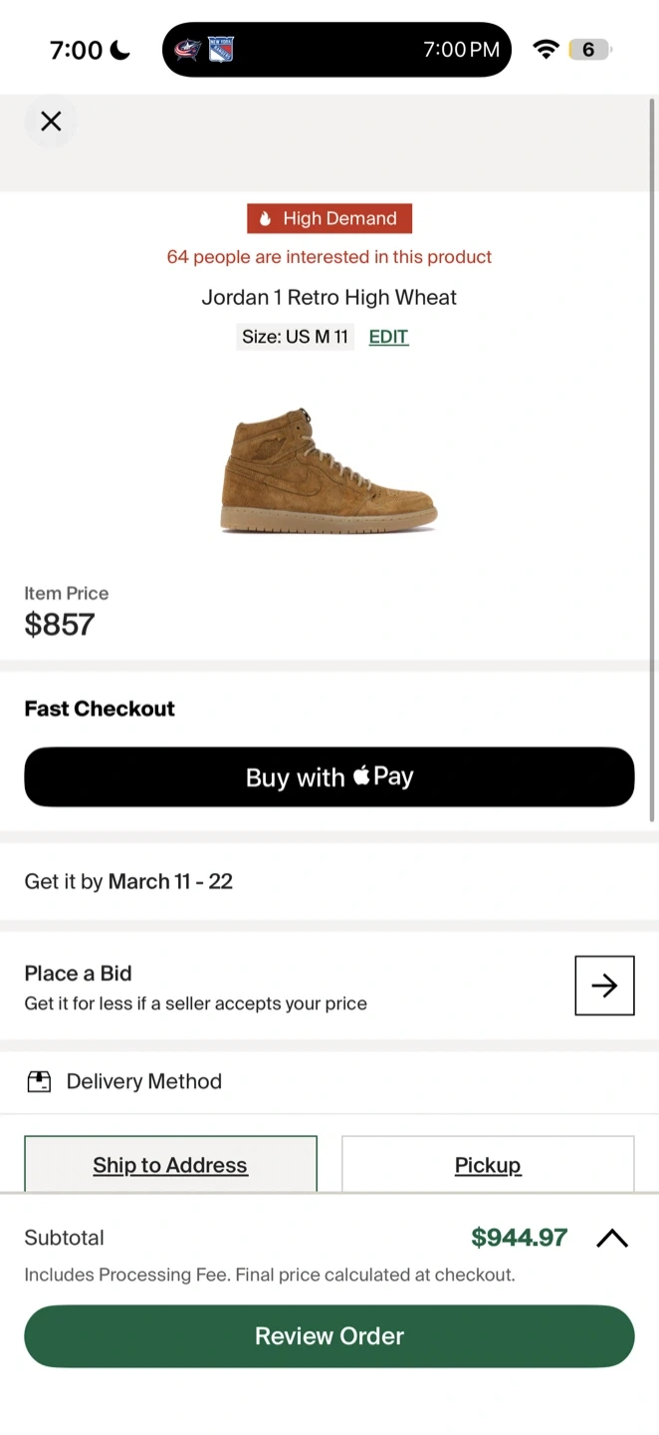Tap the battery indicator icon
The width and height of the screenshot is (659, 1435).
click(x=589, y=50)
